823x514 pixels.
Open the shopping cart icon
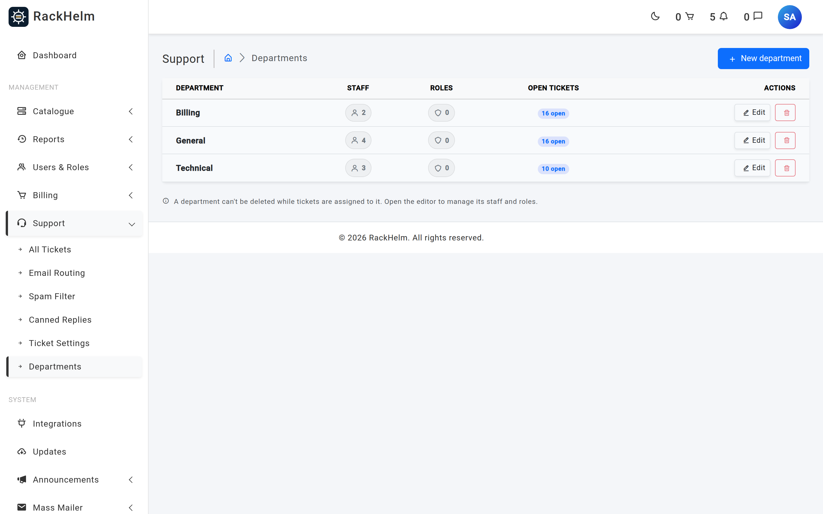tap(689, 16)
